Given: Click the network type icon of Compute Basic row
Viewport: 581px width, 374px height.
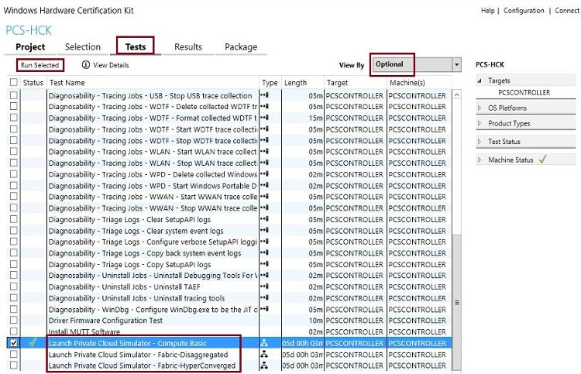Looking at the screenshot, I should pos(264,343).
